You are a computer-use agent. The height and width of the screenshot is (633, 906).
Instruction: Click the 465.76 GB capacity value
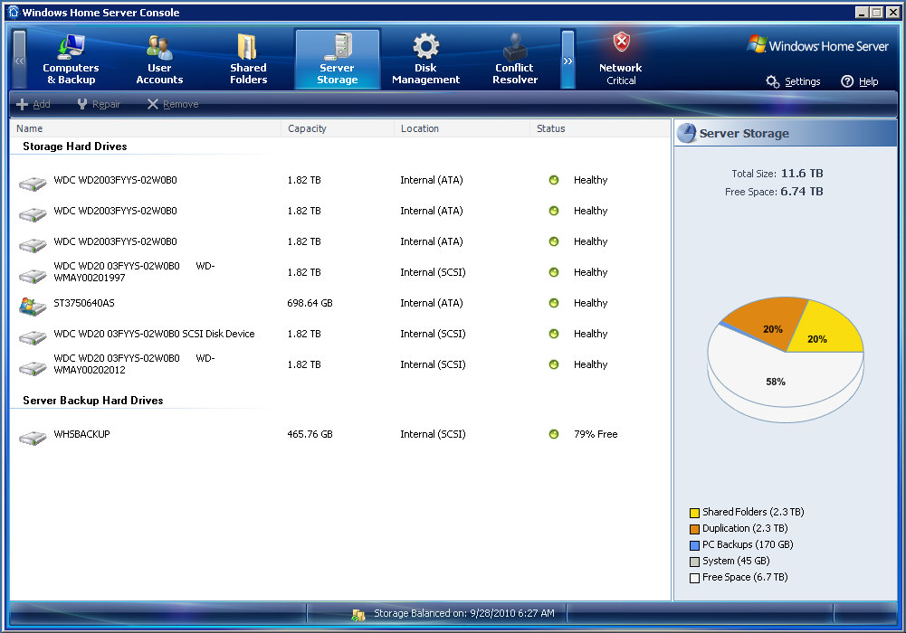(310, 434)
